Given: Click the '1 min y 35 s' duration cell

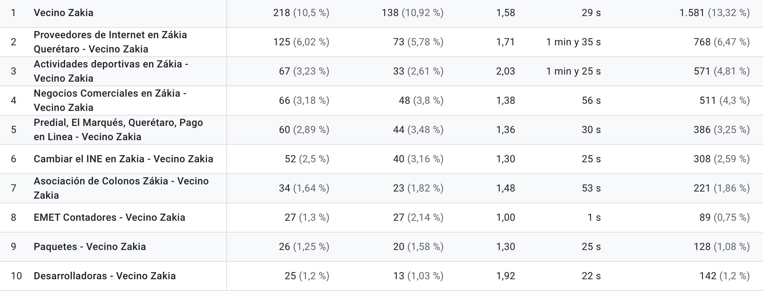Looking at the screenshot, I should [x=573, y=42].
